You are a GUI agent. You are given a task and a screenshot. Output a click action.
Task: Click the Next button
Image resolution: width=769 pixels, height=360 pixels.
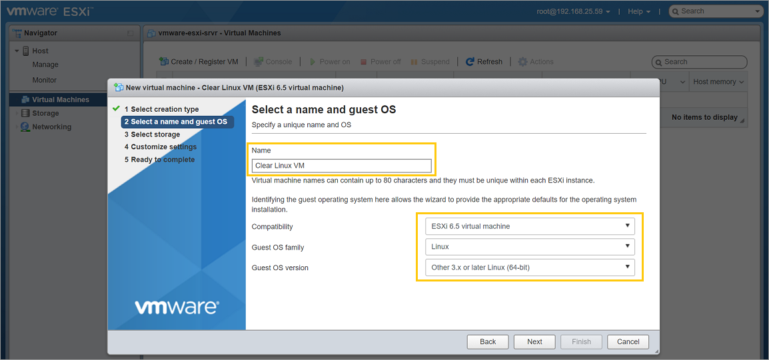[534, 341]
